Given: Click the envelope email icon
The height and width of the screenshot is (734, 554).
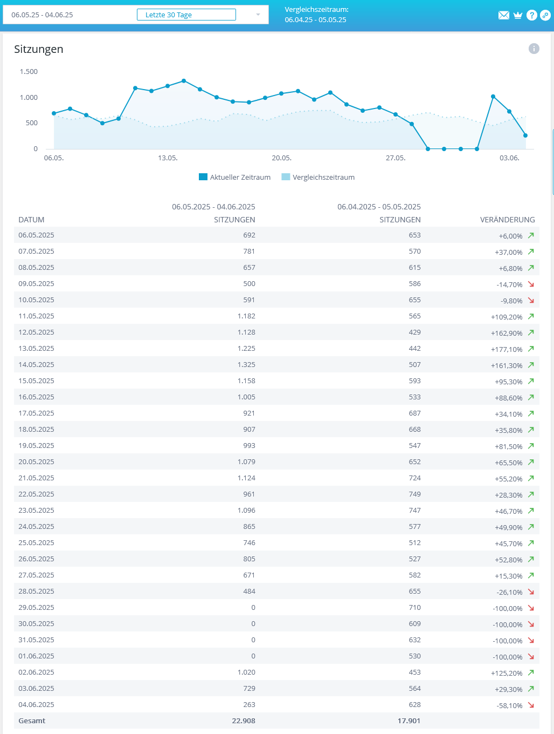Looking at the screenshot, I should 504,15.
